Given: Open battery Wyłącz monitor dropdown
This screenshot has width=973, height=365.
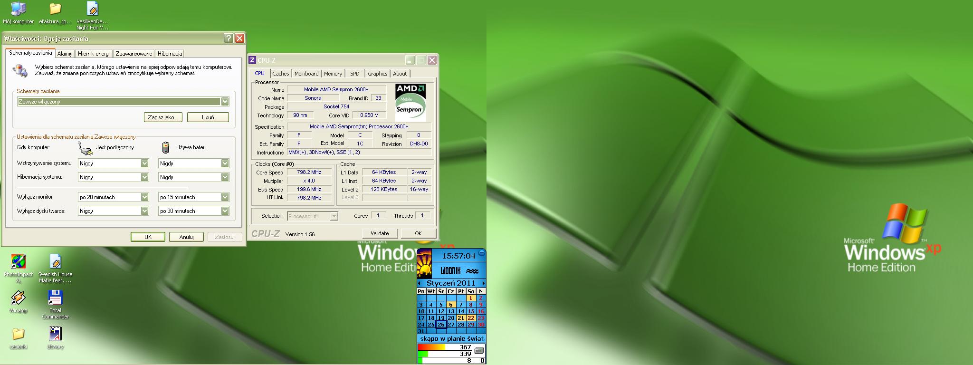Looking at the screenshot, I should 225,197.
